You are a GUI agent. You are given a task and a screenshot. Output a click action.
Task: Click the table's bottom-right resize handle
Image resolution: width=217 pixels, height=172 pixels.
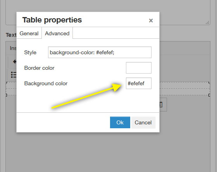[x=209, y=95]
